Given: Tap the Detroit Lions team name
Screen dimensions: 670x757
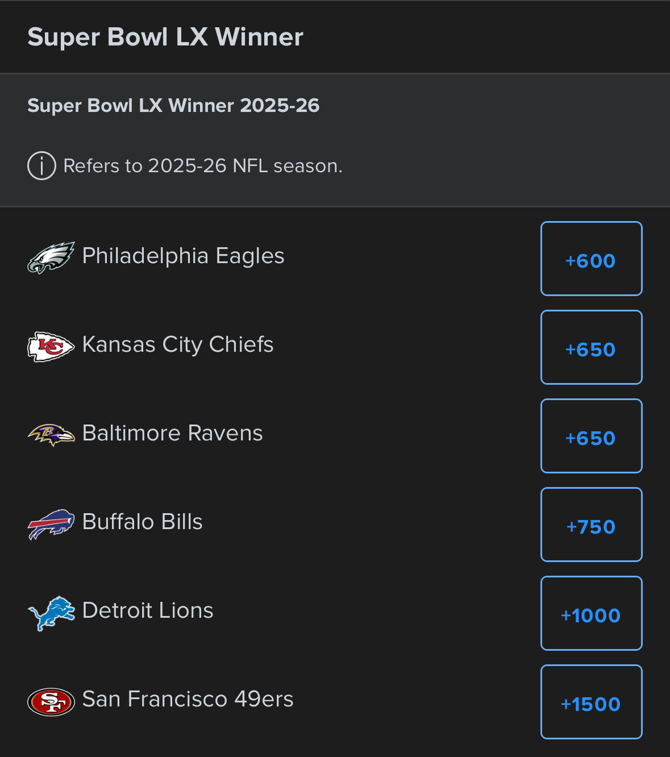Looking at the screenshot, I should [148, 610].
